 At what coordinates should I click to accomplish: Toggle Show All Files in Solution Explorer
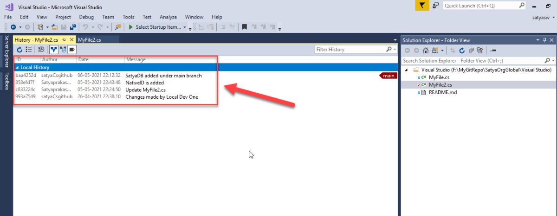pyautogui.click(x=480, y=51)
